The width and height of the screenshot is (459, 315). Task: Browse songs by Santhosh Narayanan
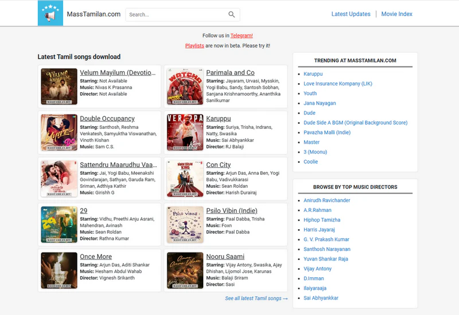click(327, 249)
